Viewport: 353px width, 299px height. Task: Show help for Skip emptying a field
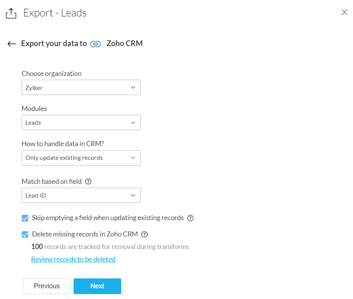pos(191,218)
